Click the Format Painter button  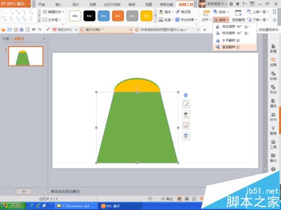pyautogui.click(x=183, y=12)
